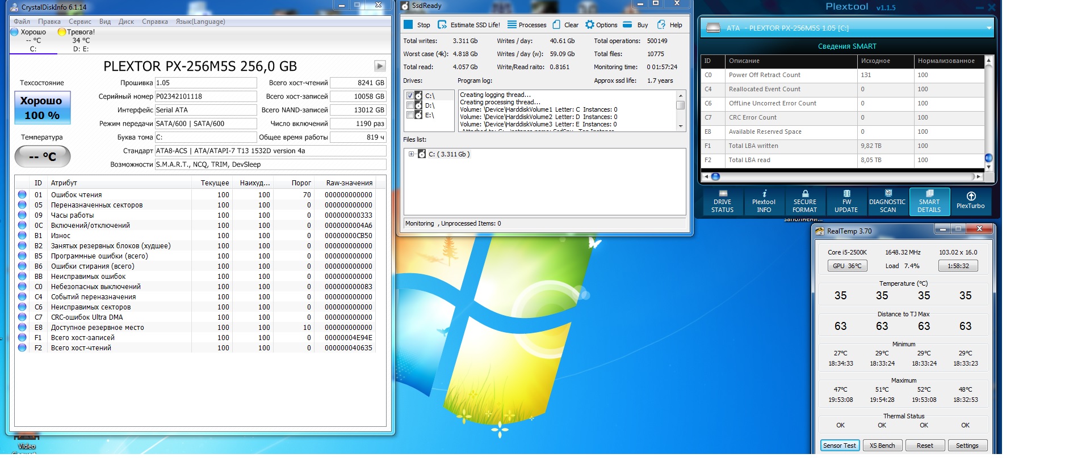1090x458 pixels.
Task: Click the next-disk arrow button in CrystalDiskInfo
Action: coord(380,66)
